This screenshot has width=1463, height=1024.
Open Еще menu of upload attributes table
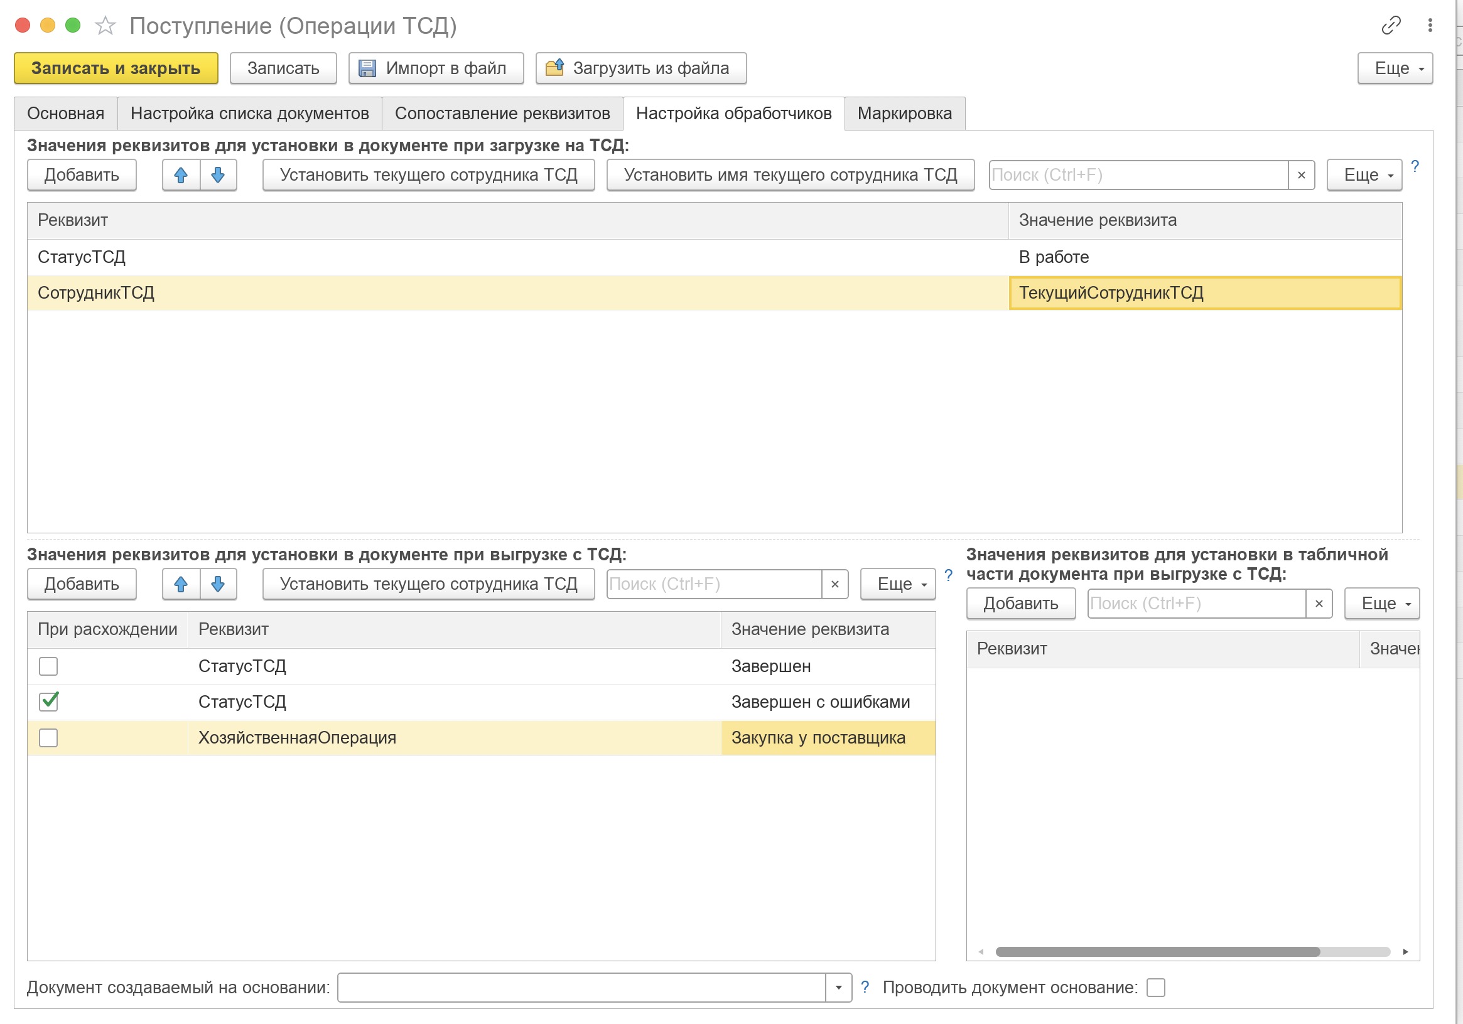point(1364,175)
